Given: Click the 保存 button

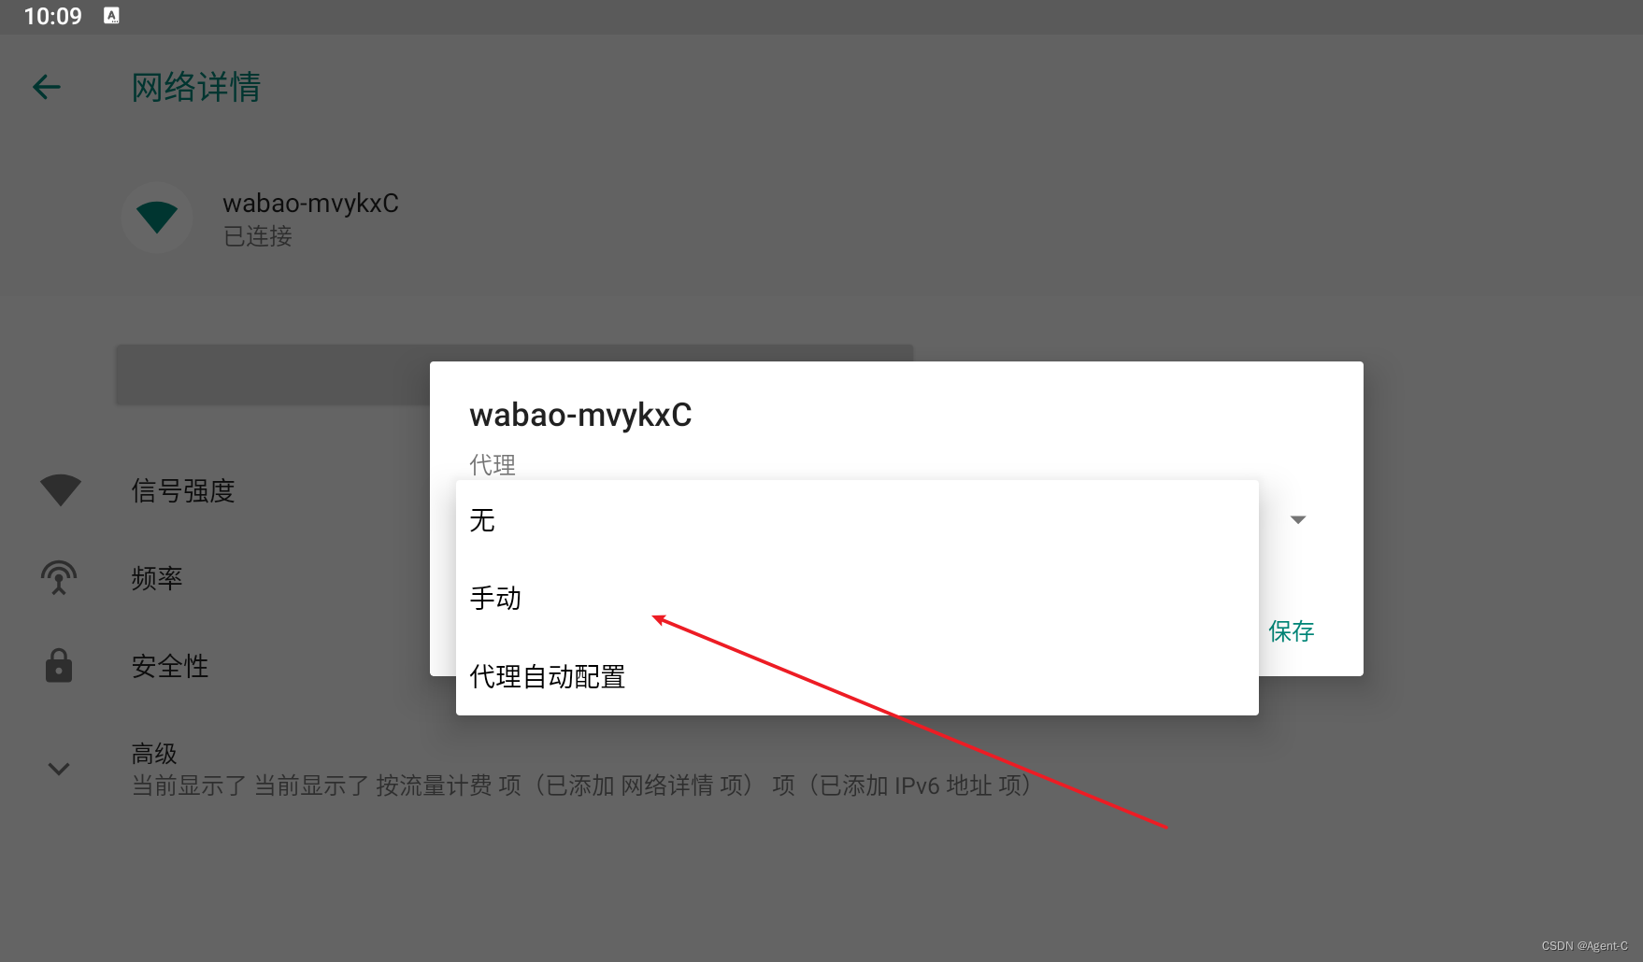Looking at the screenshot, I should [x=1292, y=631].
